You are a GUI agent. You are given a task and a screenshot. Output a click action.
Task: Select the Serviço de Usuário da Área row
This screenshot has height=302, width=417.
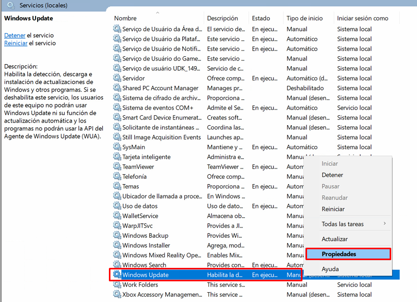tap(256, 29)
